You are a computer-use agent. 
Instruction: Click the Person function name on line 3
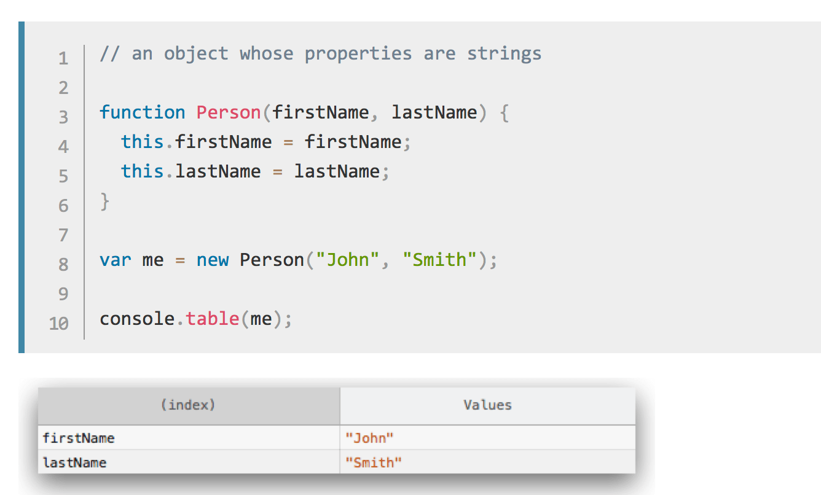tap(228, 112)
